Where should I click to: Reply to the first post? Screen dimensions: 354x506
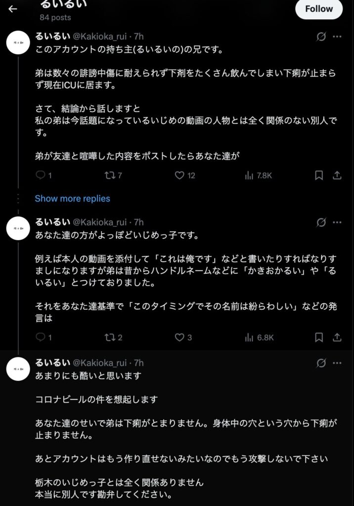click(x=41, y=175)
